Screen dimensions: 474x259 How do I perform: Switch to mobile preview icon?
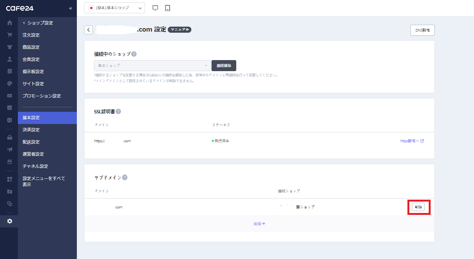click(167, 8)
